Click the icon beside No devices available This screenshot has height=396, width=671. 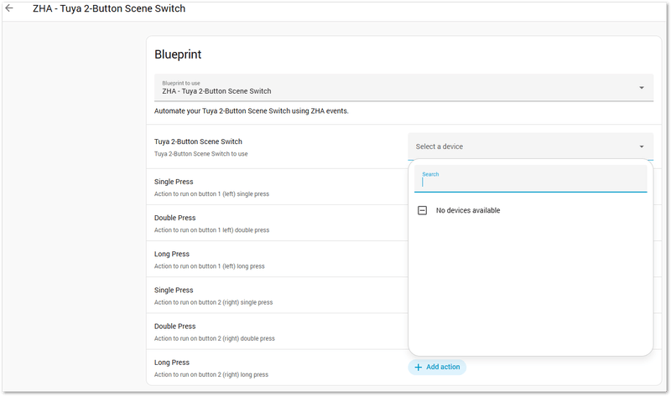point(423,210)
